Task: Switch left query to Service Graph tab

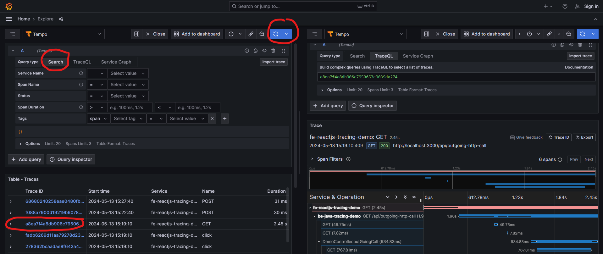Action: 116,62
